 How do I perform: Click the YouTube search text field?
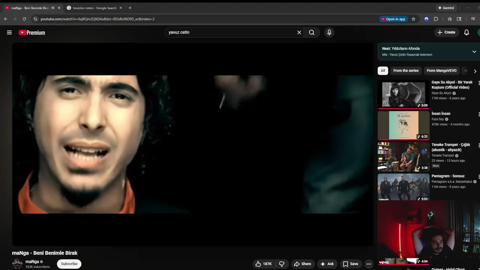click(x=231, y=33)
